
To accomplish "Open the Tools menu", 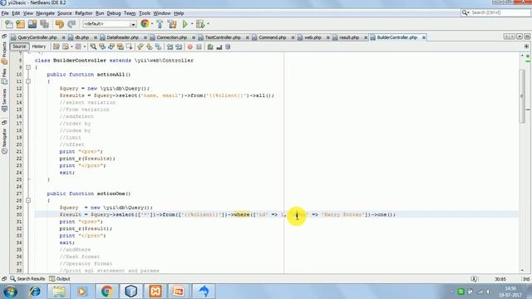I will tap(145, 13).
